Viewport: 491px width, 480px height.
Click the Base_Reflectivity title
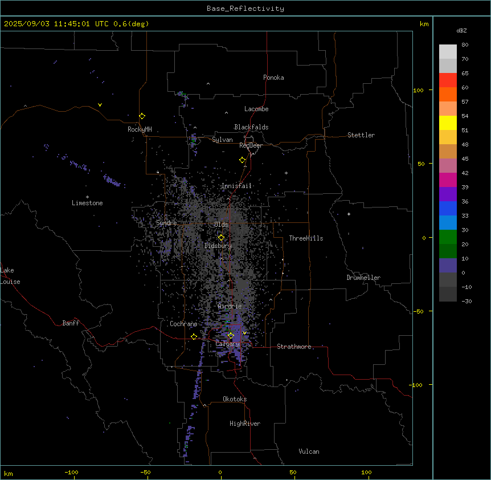click(245, 9)
